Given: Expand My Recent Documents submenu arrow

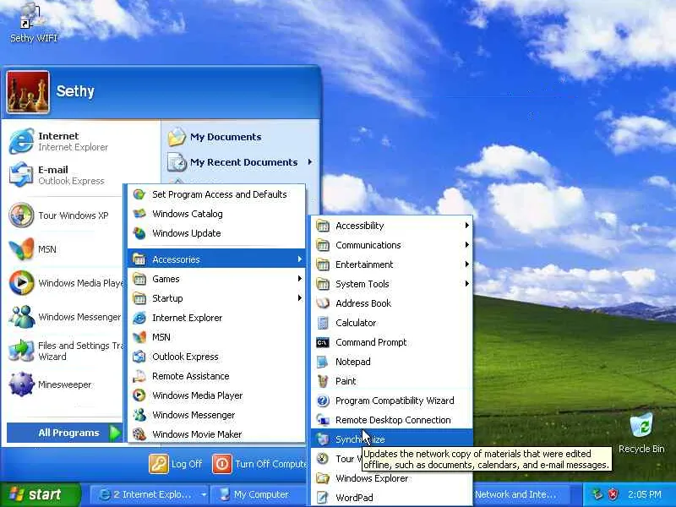Looking at the screenshot, I should point(310,162).
